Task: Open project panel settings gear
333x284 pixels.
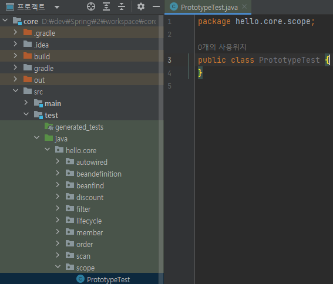Action: pos(141,6)
